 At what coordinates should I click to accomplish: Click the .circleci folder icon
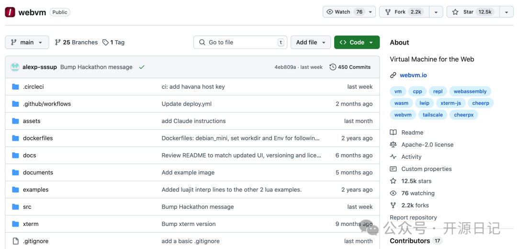pos(15,87)
